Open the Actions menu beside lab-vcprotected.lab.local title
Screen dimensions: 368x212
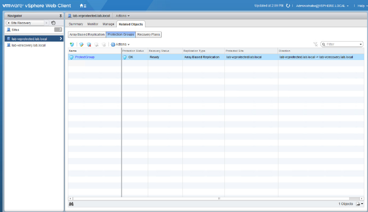click(122, 16)
